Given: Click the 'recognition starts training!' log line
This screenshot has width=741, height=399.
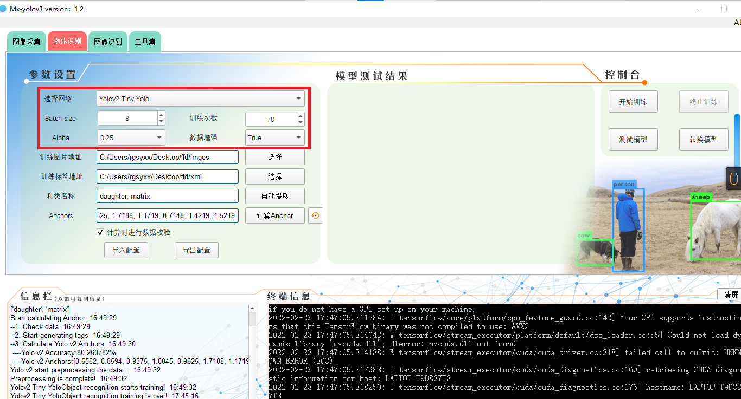Looking at the screenshot, I should click(x=103, y=387).
